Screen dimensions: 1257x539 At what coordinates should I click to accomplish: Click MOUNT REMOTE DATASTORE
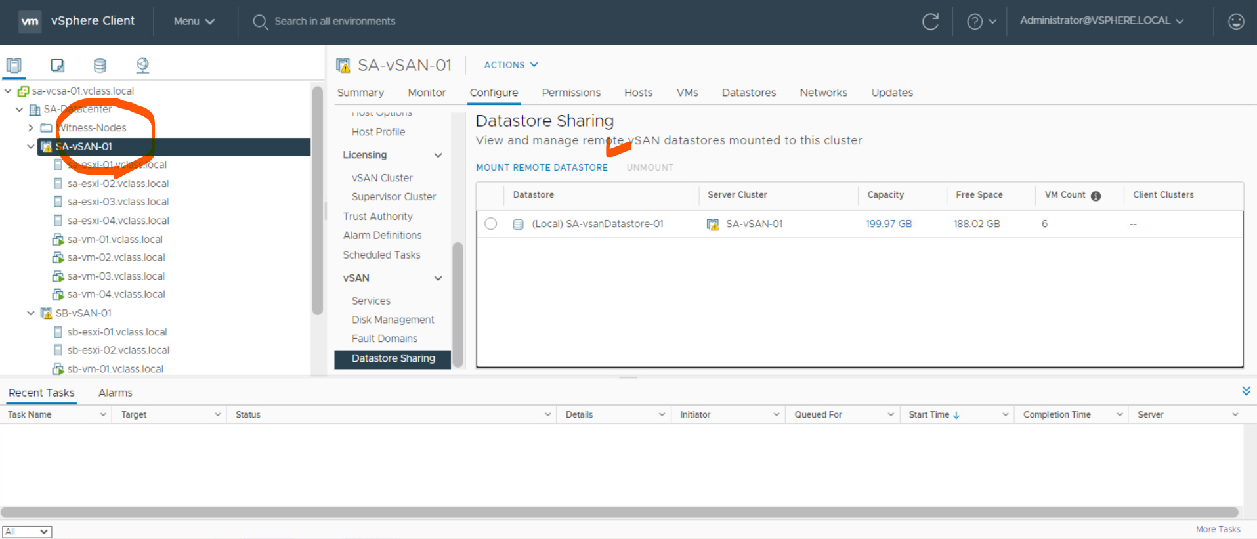[542, 167]
